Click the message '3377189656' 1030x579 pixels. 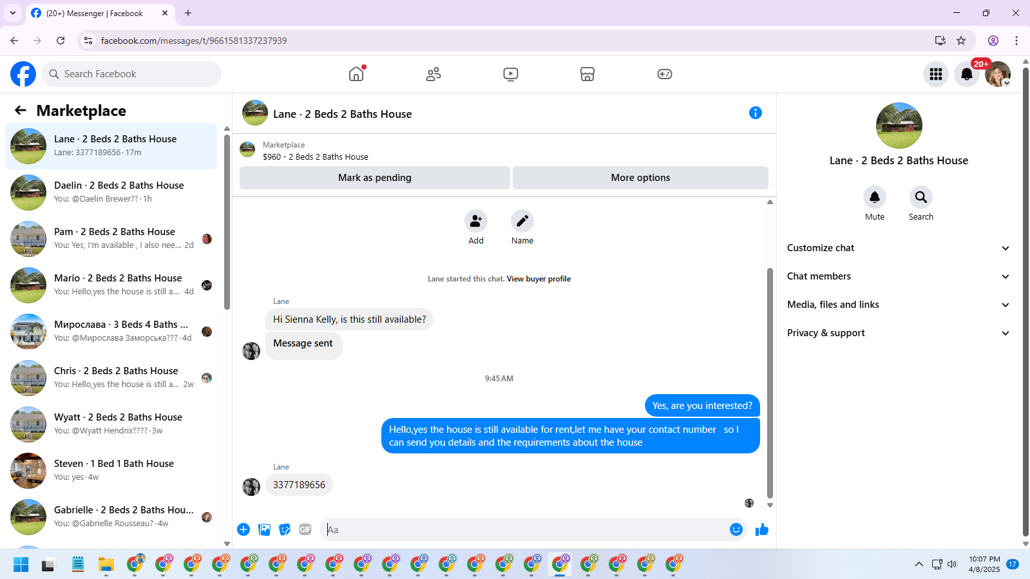click(299, 485)
